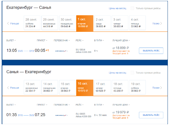Screen dimensions: 171x127
Task: Select the 17 окт. четверг date tab
Action: (102, 87)
